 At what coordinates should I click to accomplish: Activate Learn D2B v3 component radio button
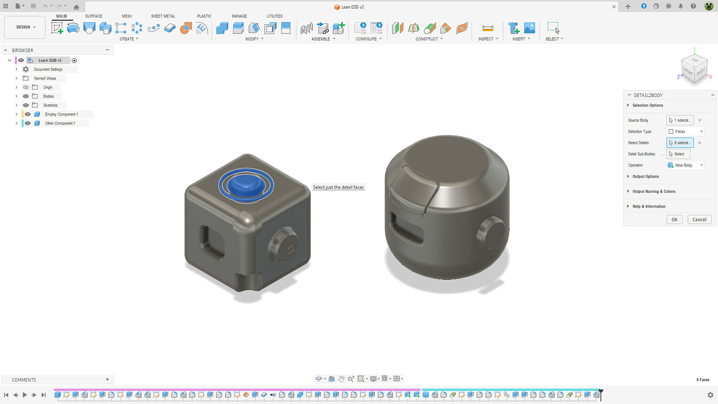click(74, 60)
